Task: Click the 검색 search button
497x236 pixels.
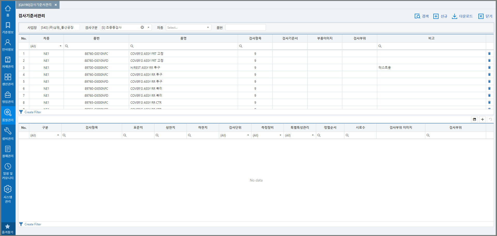Action: tap(422, 16)
